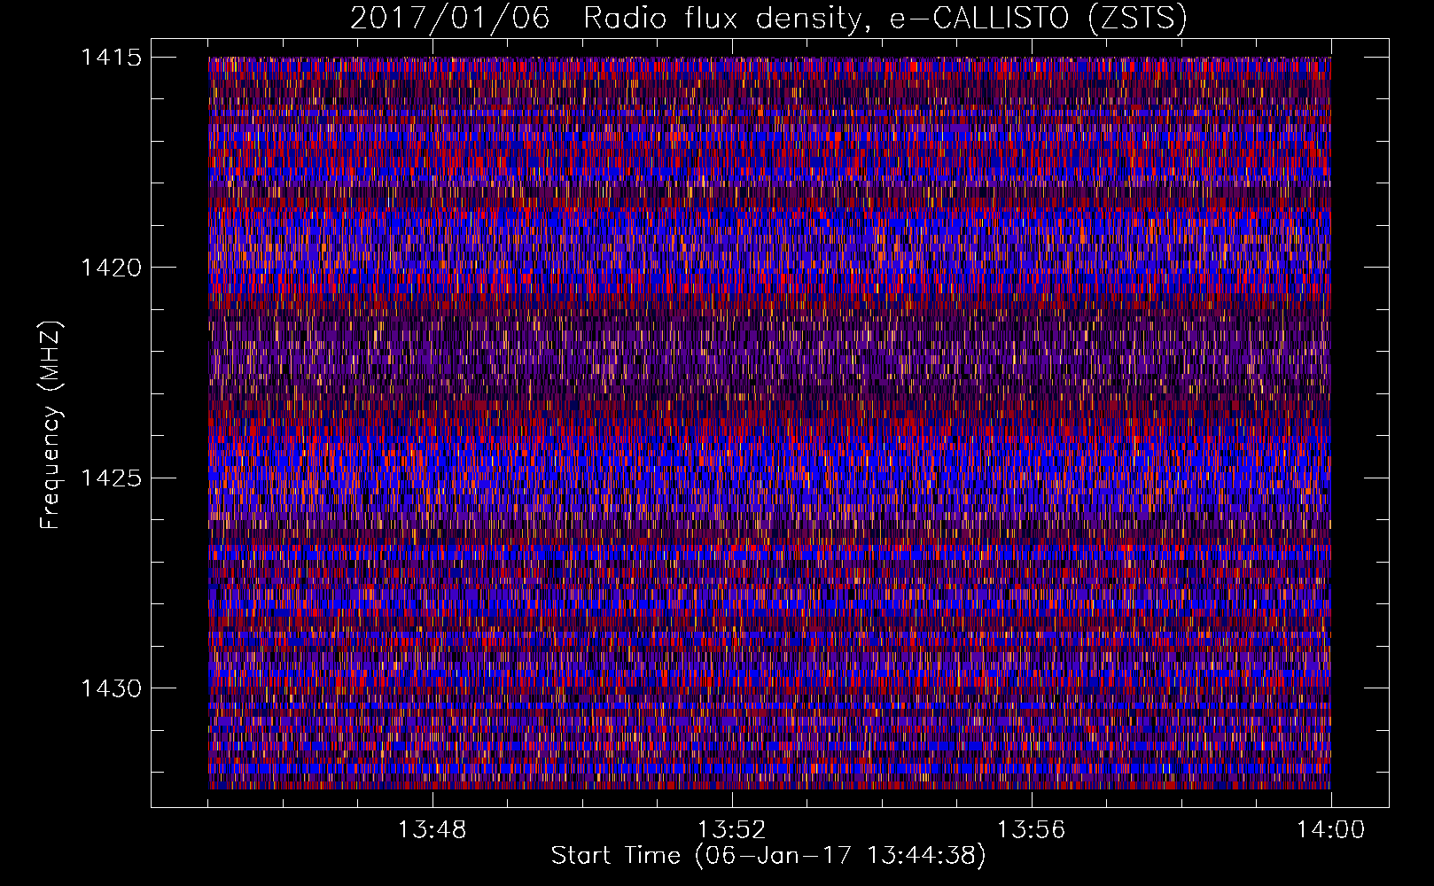The height and width of the screenshot is (886, 1434).
Task: Click the 'e-CALLISTO (ZSTS)' station name in title
Action: [1038, 19]
